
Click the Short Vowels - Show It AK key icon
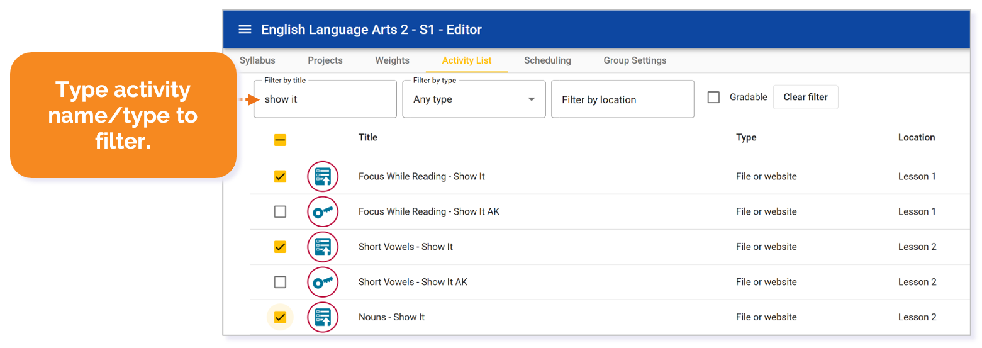click(x=323, y=283)
